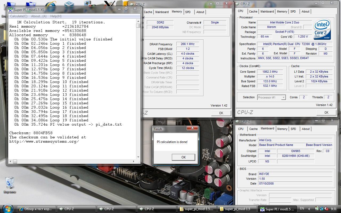Click the Chipset GM965 field

tap(296, 151)
